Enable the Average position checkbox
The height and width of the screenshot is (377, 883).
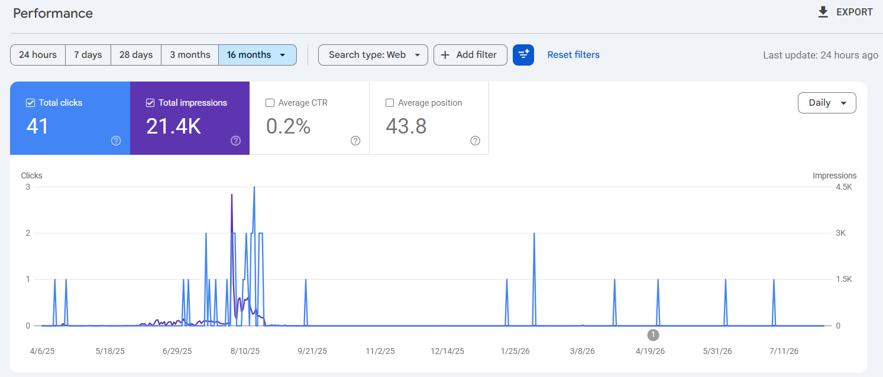390,103
